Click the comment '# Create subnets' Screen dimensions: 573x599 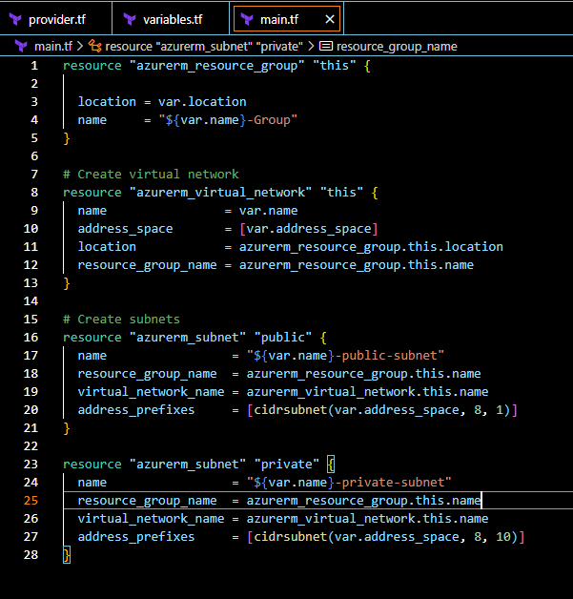tap(121, 320)
